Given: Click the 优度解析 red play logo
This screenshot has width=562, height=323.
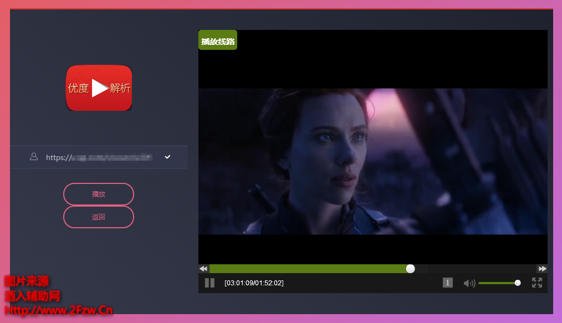Looking at the screenshot, I should (99, 88).
